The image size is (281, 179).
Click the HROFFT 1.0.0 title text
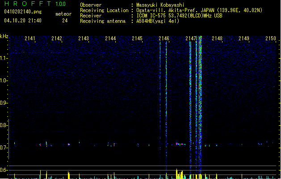[35, 4]
